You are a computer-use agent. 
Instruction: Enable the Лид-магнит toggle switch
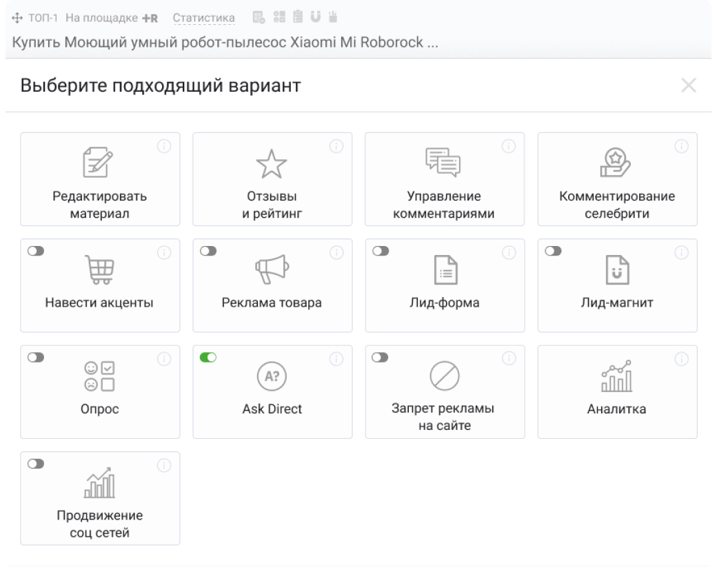553,252
